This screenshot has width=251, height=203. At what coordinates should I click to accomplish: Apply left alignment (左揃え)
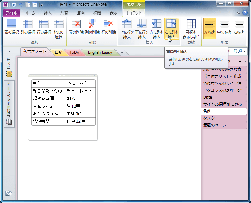coord(210,28)
